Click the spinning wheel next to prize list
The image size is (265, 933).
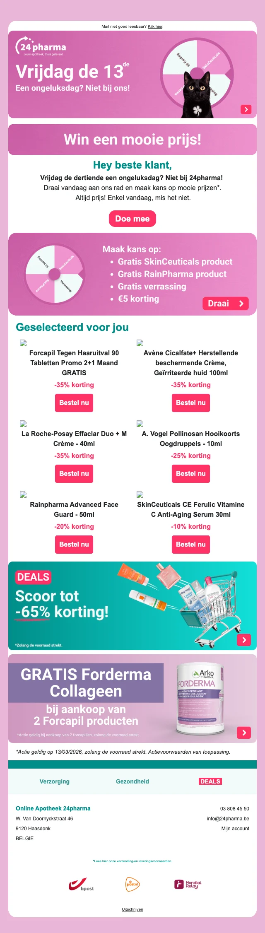pyautogui.click(x=55, y=274)
